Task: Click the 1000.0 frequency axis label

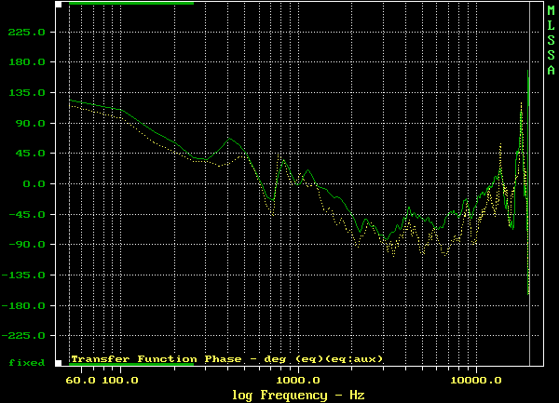Action: [x=298, y=381]
